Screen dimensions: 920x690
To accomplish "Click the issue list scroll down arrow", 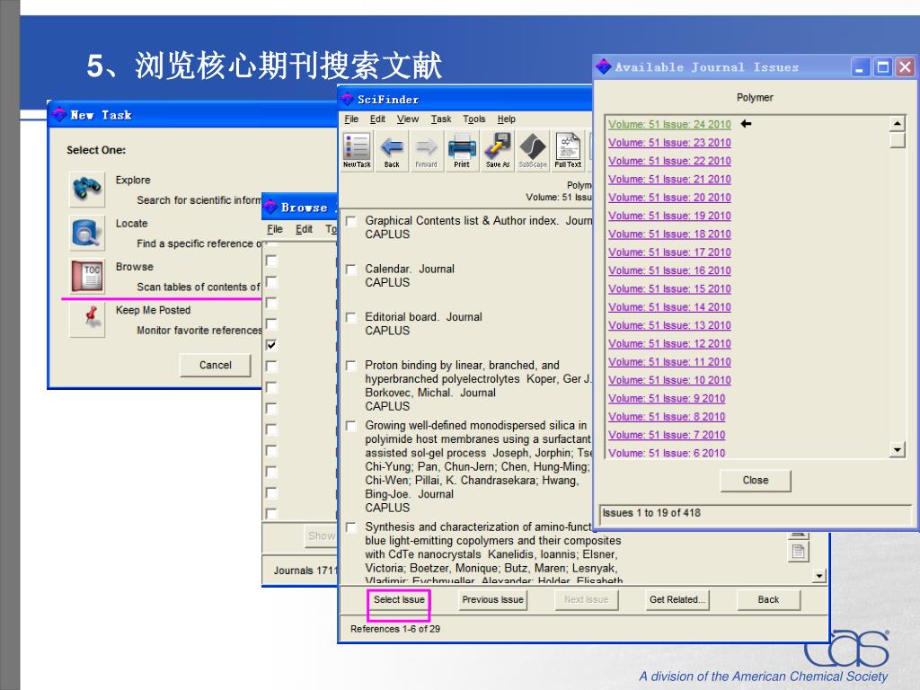I will coord(898,449).
